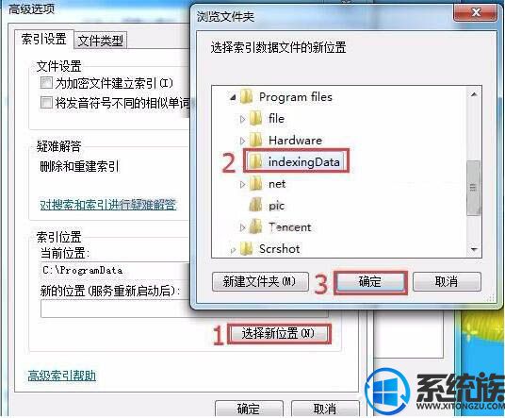The width and height of the screenshot is (505, 418).
Task: Click the Scrshot folder icon
Action: tap(247, 249)
